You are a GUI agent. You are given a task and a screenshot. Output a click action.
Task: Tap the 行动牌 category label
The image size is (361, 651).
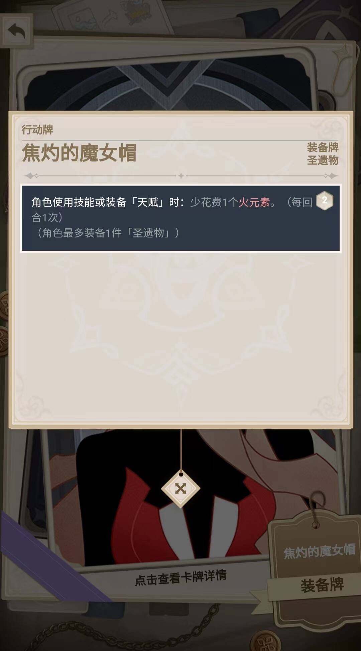[x=37, y=129]
